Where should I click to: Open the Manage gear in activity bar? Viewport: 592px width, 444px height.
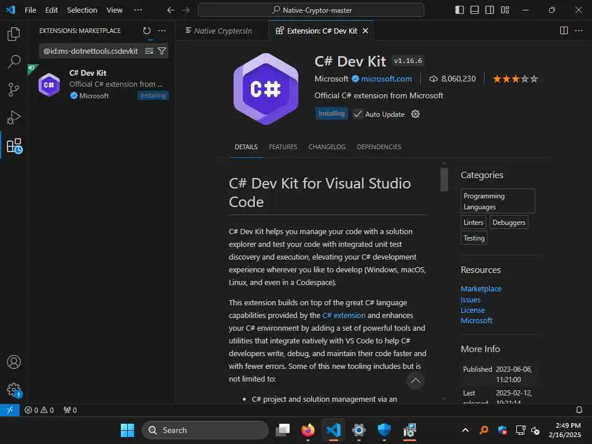point(14,390)
